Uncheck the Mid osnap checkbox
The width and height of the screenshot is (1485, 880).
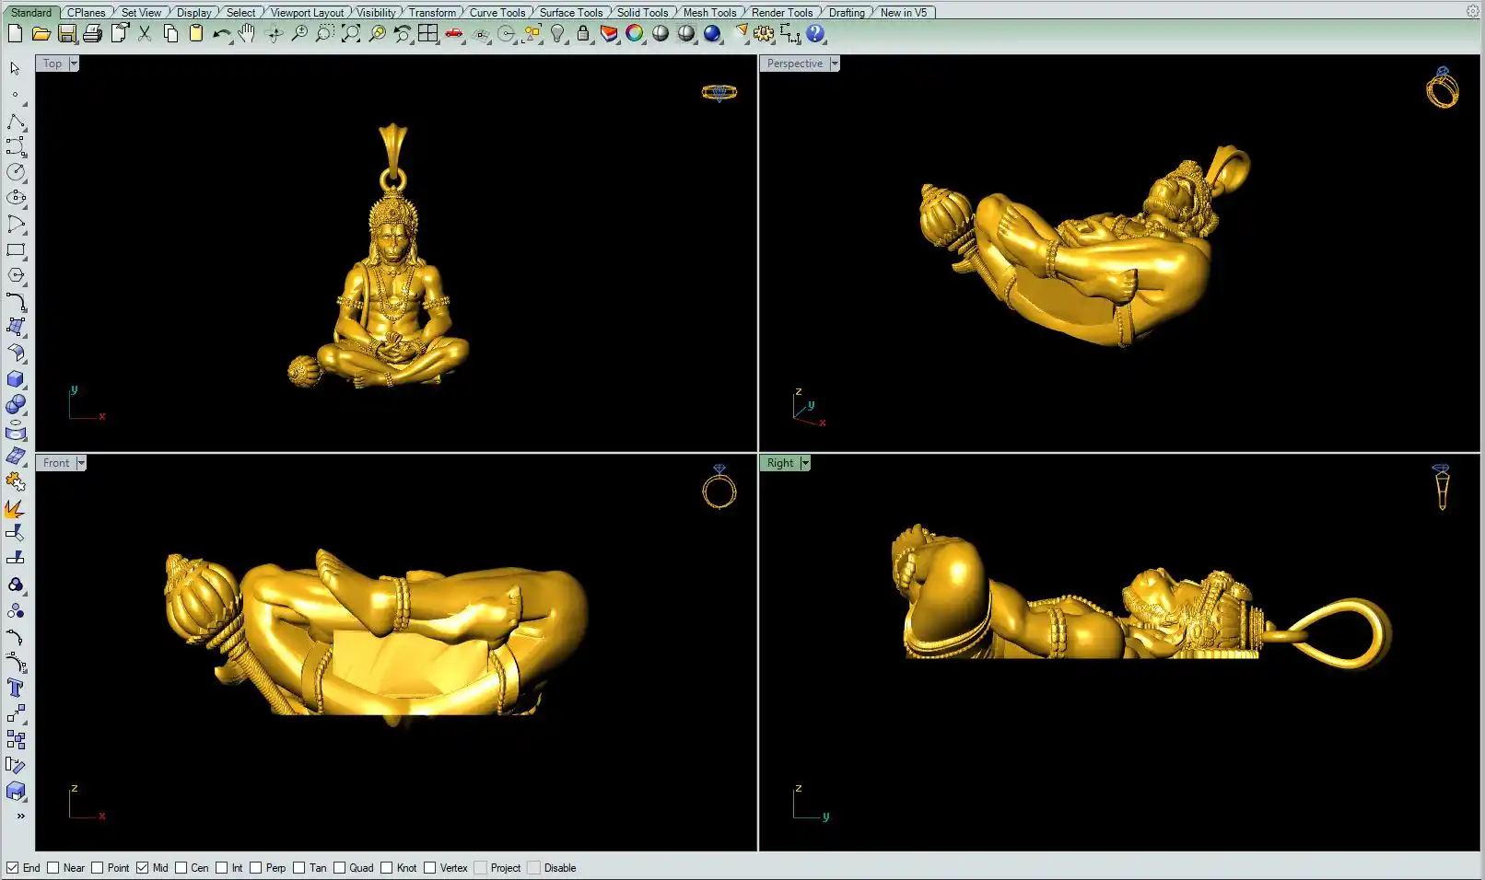tap(143, 868)
